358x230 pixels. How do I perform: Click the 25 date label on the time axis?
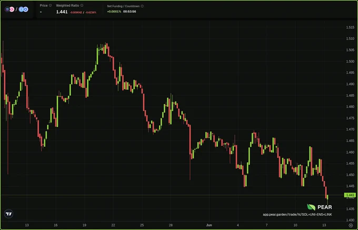[x=142, y=225]
